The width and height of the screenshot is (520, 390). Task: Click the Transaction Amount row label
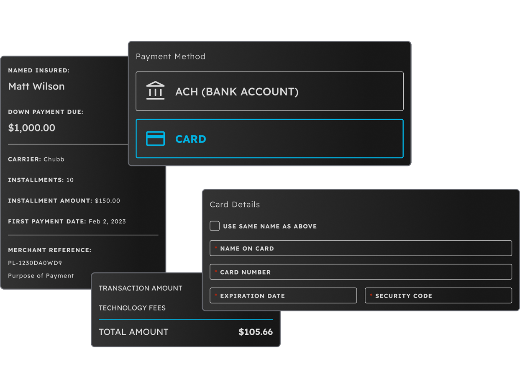(x=141, y=288)
